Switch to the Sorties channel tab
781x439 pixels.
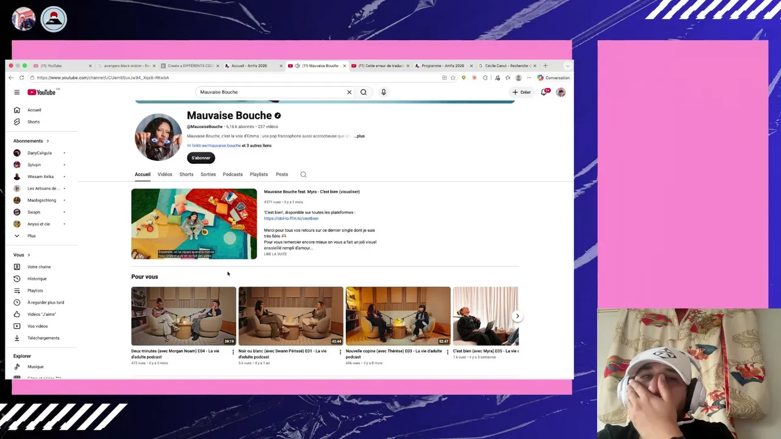pyautogui.click(x=208, y=174)
